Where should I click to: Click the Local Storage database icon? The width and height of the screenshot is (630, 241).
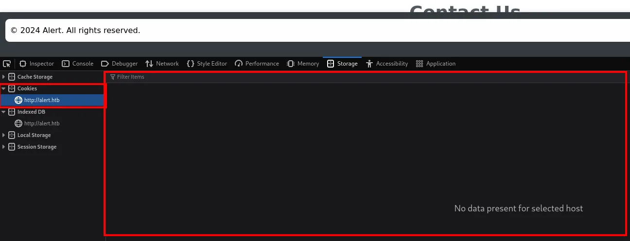click(x=12, y=135)
